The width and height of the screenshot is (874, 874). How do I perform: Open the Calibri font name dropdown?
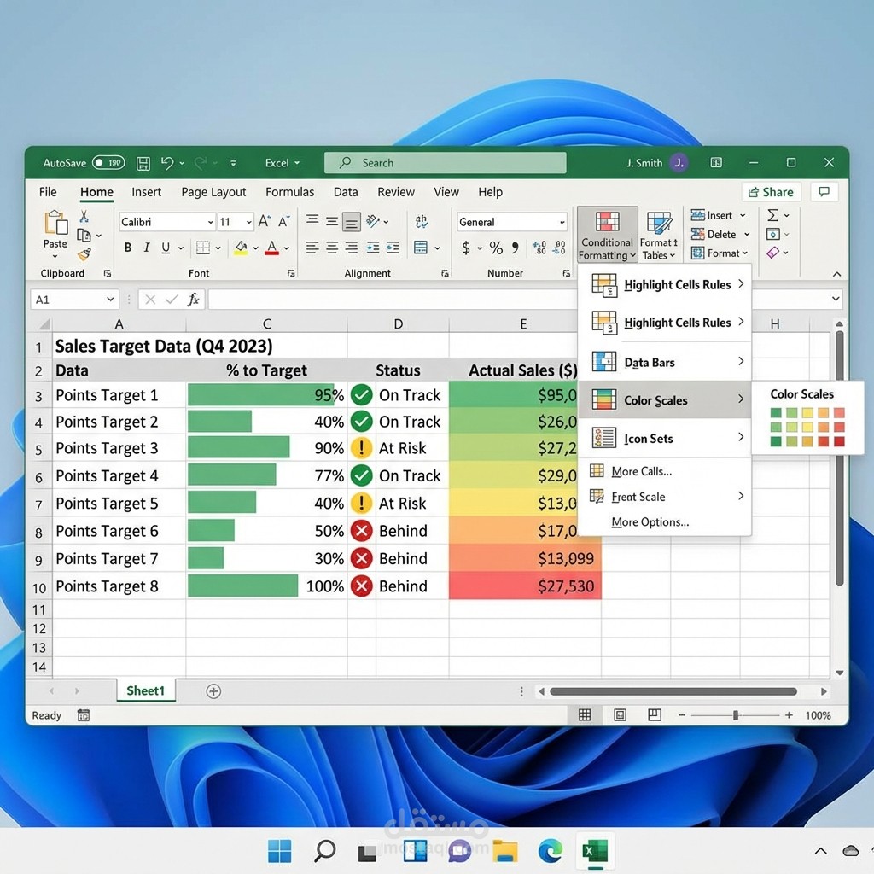coord(211,222)
